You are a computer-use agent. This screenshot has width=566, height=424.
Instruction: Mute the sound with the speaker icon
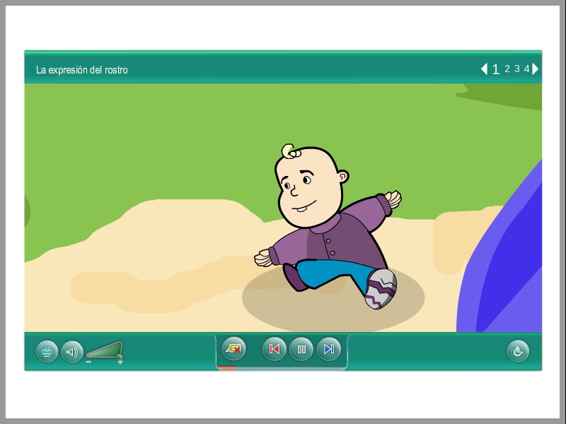[x=71, y=351]
